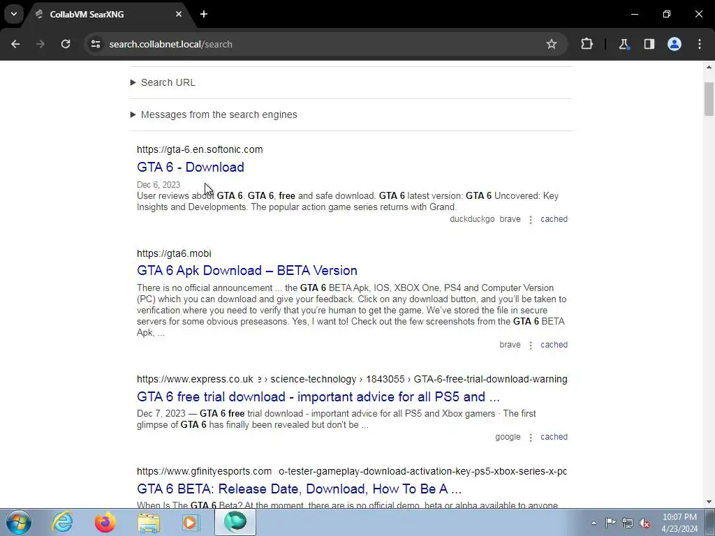Open more options dots for gta6.mobi result
This screenshot has height=536, width=715.
[x=531, y=345]
